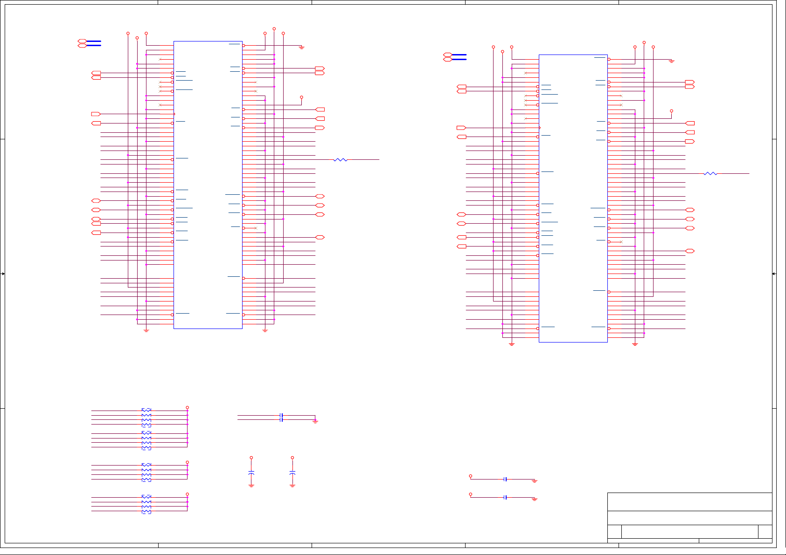Image resolution: width=786 pixels, height=555 pixels.
Task: Click the title block's top row
Action: point(690,502)
